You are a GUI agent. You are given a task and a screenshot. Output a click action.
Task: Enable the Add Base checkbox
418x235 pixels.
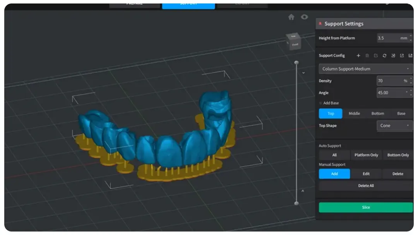pos(320,103)
